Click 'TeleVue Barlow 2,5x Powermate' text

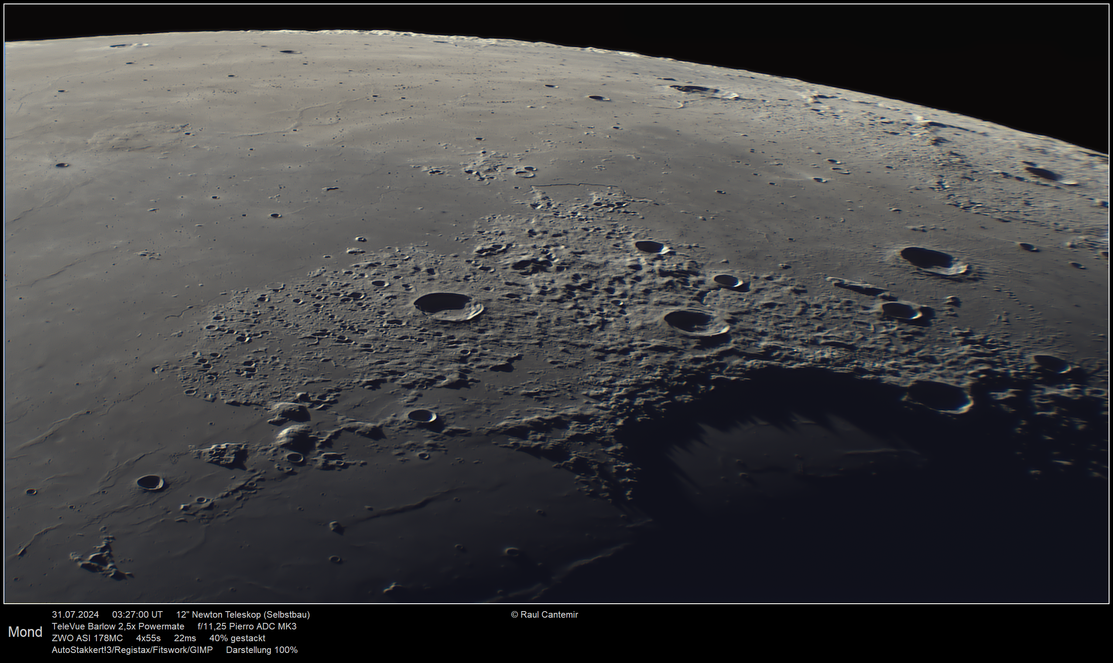(118, 626)
